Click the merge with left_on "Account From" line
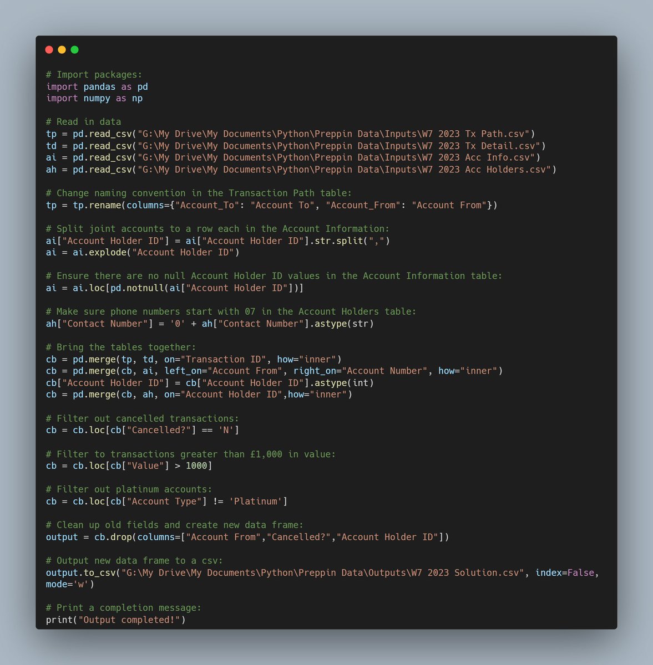The image size is (653, 665). click(x=274, y=371)
